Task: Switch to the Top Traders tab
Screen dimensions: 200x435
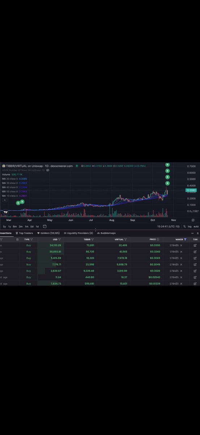Action: click(x=25, y=233)
